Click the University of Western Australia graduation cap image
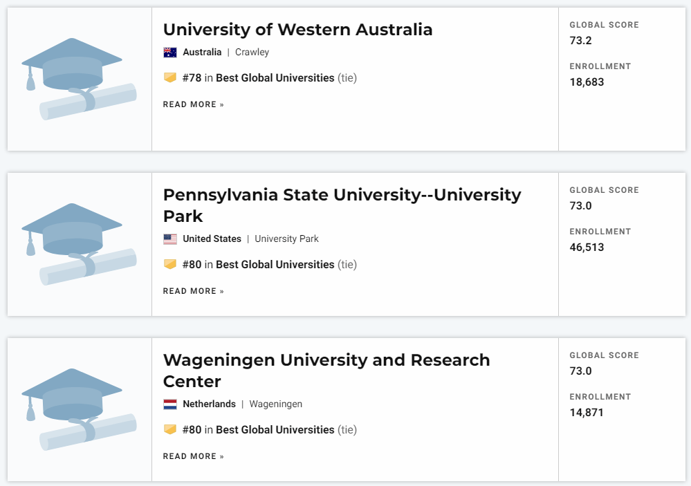 tap(80, 79)
